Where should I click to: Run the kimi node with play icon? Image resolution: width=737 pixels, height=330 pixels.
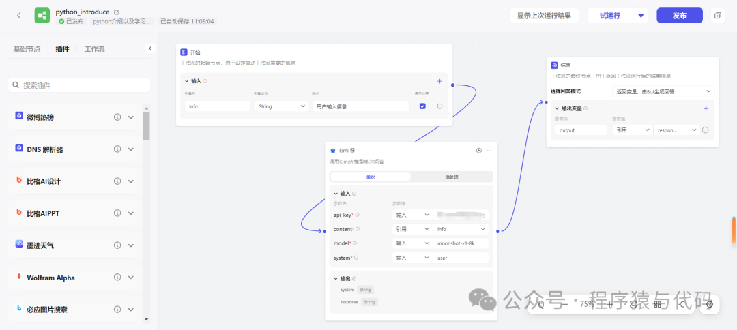(478, 150)
